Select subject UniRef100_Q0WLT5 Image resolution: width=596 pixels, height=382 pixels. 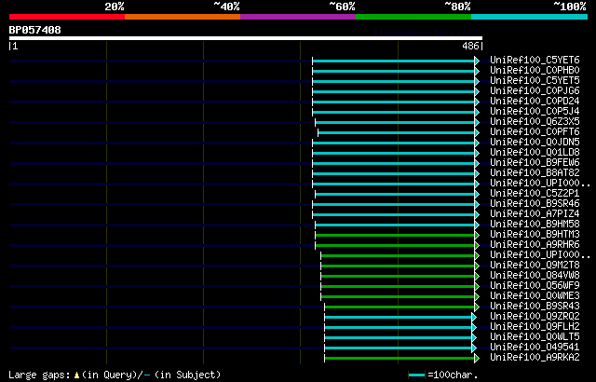(x=535, y=337)
